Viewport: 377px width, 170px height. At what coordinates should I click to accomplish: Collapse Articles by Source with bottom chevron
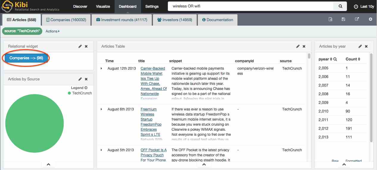[x=49, y=164]
